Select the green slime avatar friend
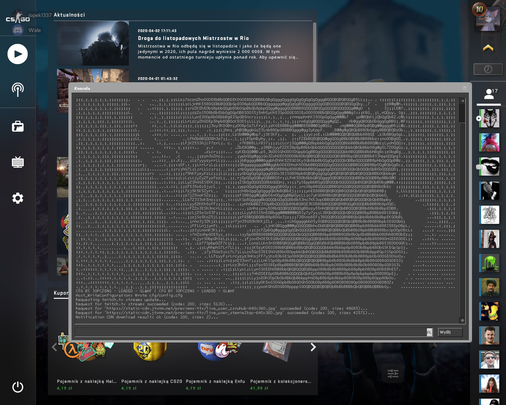Screen dimensions: 506x405 [490, 263]
